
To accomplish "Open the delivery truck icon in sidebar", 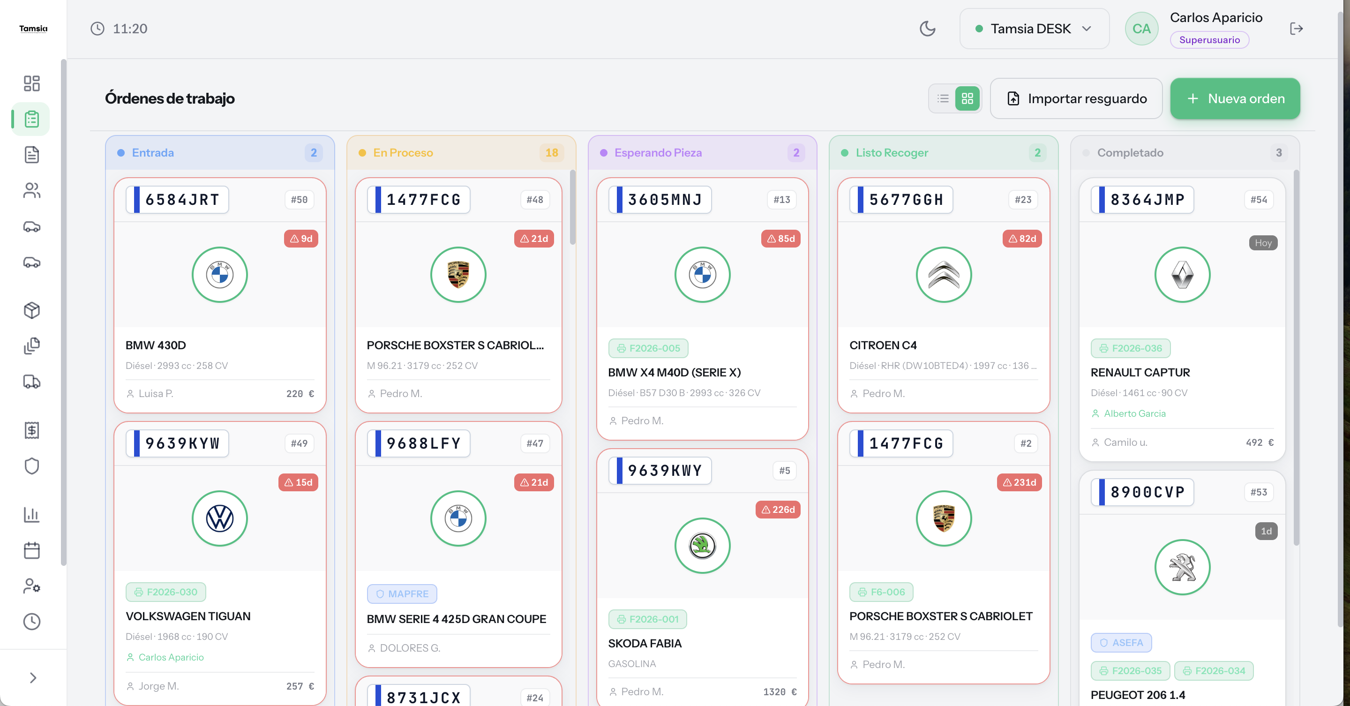I will (x=31, y=382).
